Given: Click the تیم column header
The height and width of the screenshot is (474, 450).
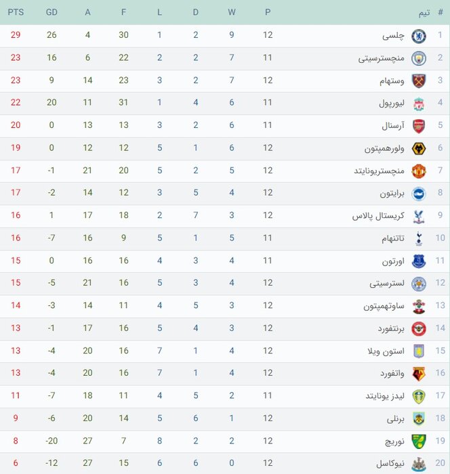Looking at the screenshot, I should click(424, 13).
